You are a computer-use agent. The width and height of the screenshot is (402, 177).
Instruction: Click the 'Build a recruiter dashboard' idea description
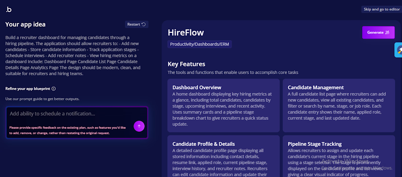pyautogui.click(x=73, y=55)
